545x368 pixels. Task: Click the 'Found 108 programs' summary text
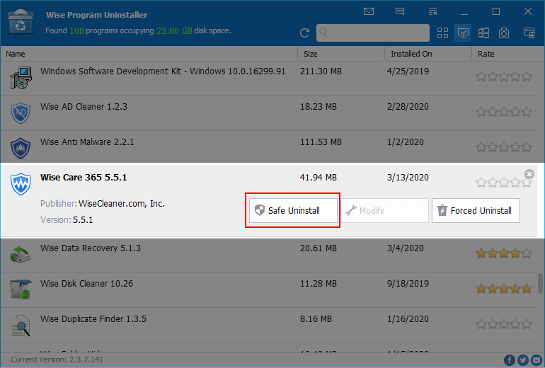[138, 30]
